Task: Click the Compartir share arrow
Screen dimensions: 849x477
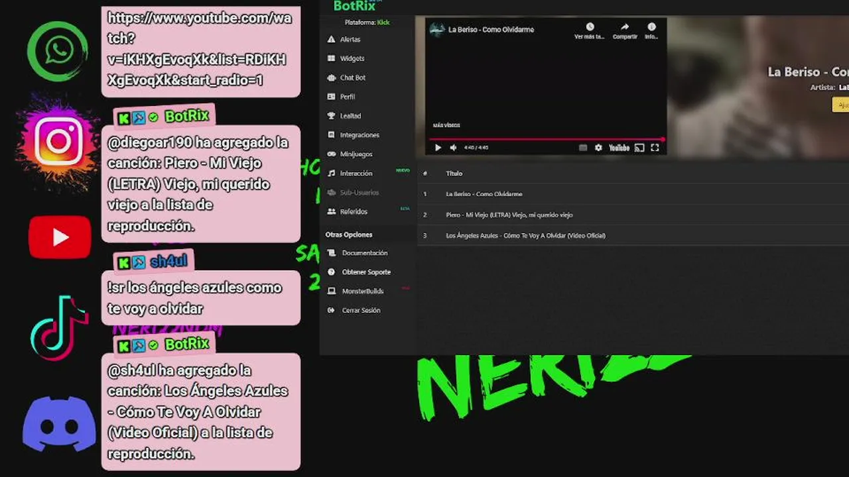Action: coord(625,27)
